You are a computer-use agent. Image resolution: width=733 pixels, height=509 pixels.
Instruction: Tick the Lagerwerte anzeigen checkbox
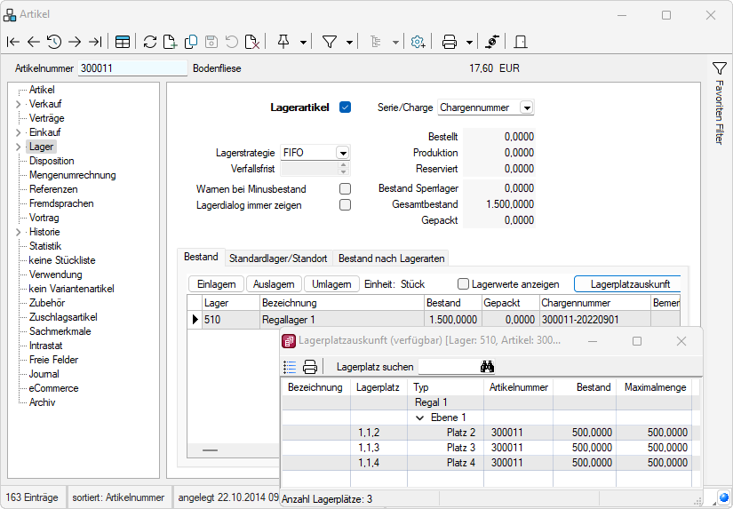463,284
